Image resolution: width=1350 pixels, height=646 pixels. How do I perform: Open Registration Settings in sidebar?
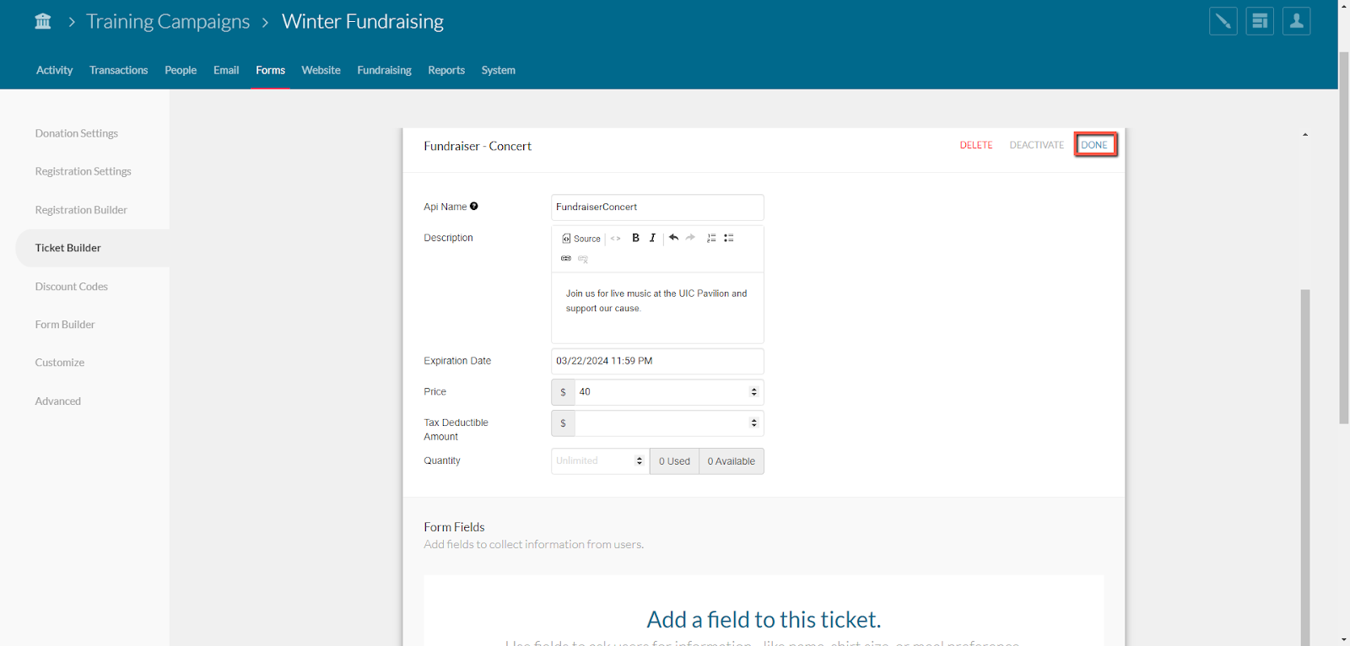[84, 171]
